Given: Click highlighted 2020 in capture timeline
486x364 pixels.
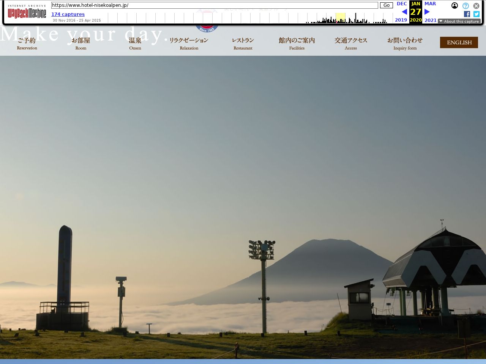Looking at the screenshot, I should (341, 18).
